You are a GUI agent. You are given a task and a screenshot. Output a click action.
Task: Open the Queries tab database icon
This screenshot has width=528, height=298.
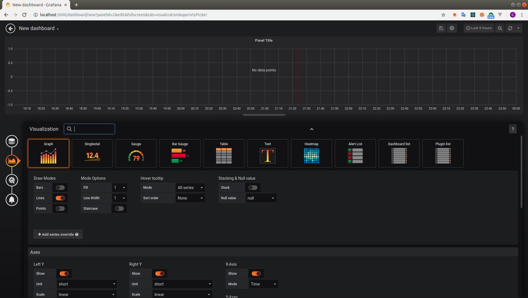pos(12,141)
